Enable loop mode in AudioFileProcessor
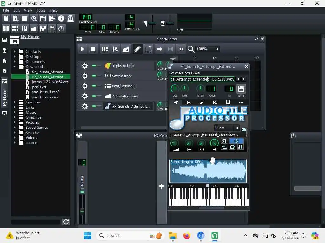325x243 pixels. (232, 147)
